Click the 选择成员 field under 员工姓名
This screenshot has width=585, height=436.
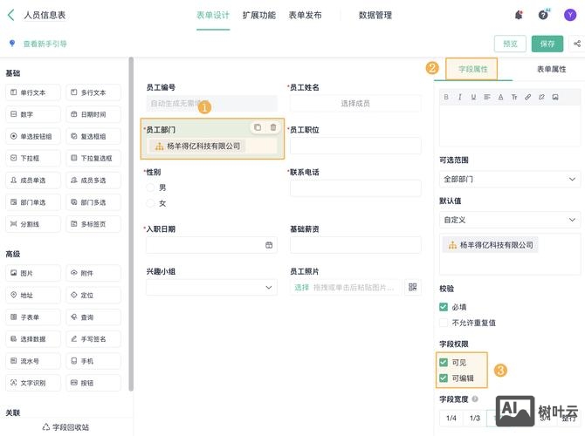(x=355, y=103)
